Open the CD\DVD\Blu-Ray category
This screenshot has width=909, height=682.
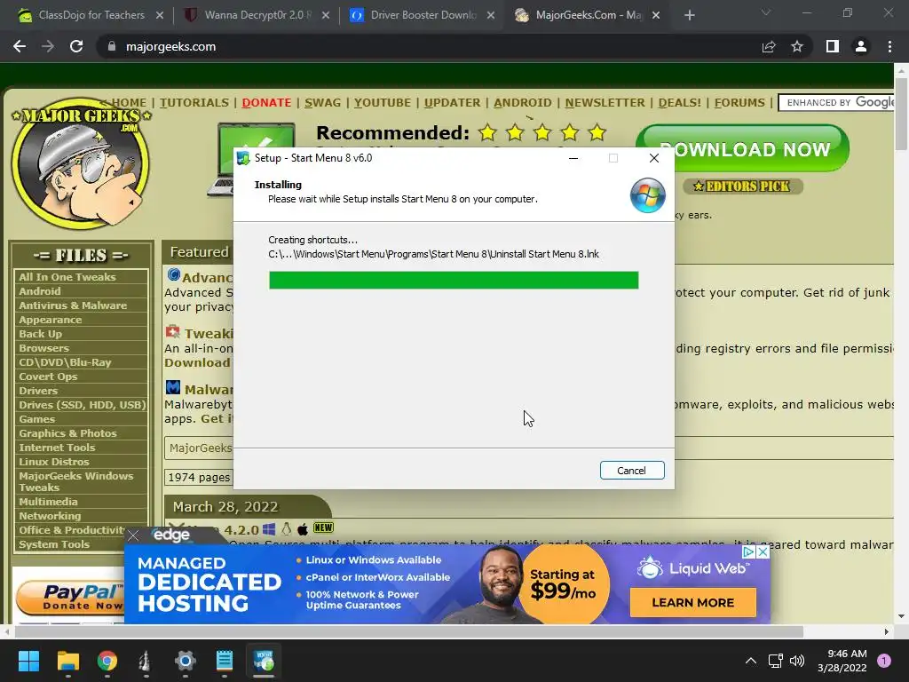(64, 362)
